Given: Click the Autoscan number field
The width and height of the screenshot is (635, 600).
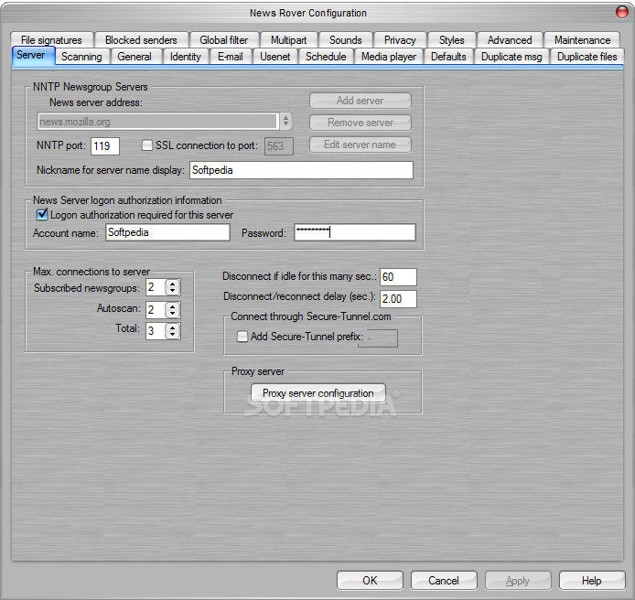Looking at the screenshot, I should point(156,310).
